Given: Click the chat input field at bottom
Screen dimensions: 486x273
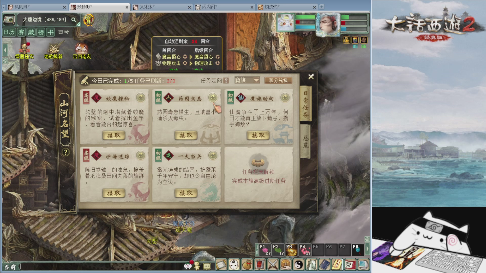Looking at the screenshot, I should point(101,267).
